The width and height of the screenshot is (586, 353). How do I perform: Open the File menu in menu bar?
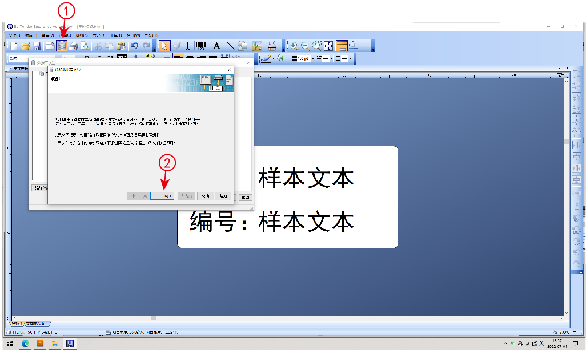(x=14, y=35)
